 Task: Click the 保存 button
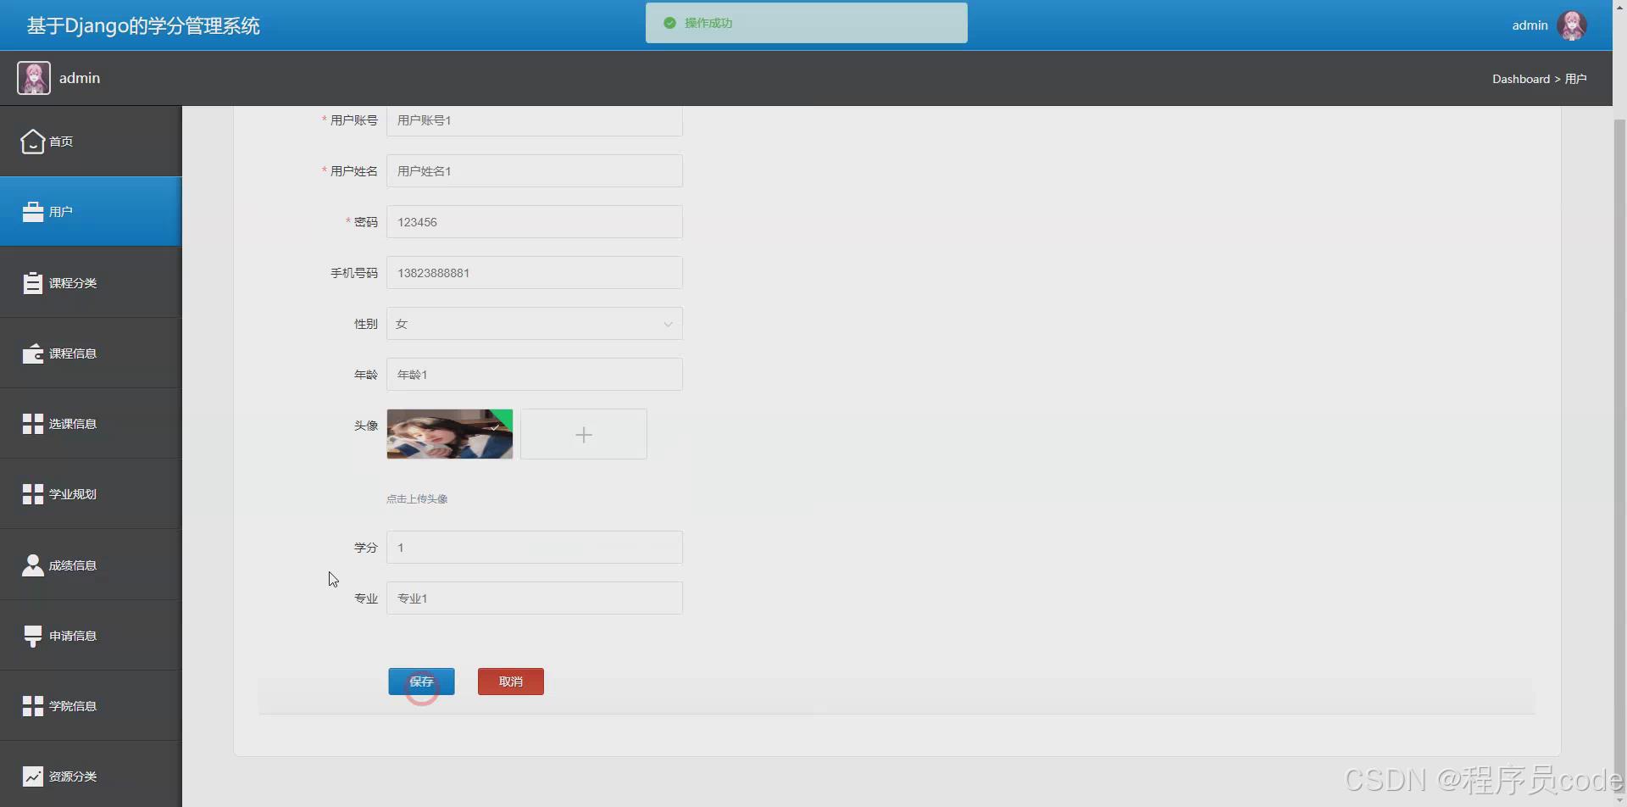(421, 682)
